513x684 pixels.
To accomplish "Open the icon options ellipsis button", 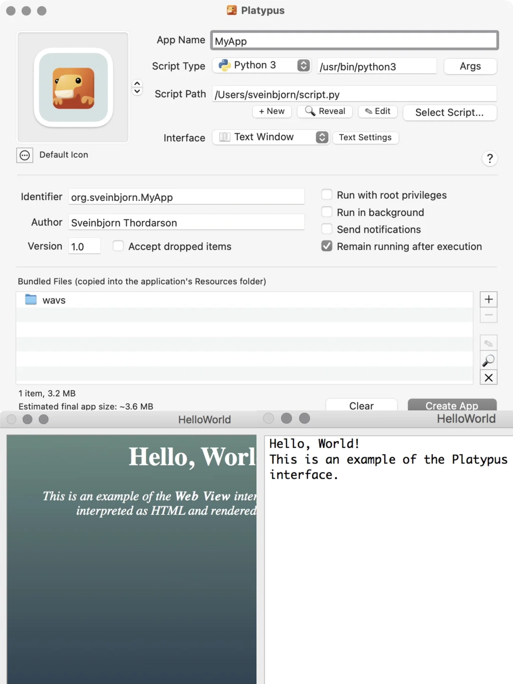I will 25,155.
